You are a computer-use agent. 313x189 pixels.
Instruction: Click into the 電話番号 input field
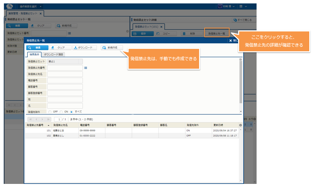pyautogui.click(x=65, y=80)
